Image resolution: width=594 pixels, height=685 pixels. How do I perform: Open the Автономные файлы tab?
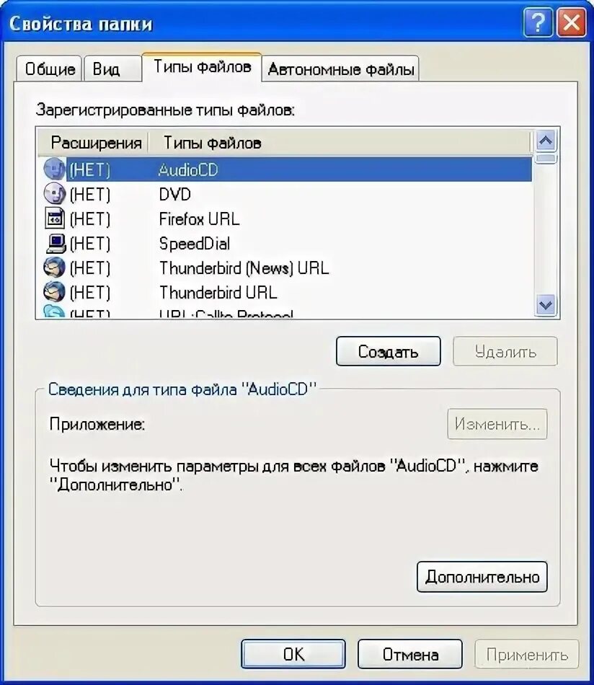(x=341, y=68)
